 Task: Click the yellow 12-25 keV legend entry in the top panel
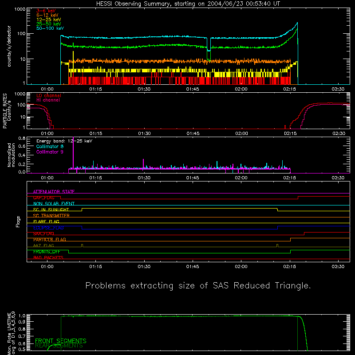point(49,20)
